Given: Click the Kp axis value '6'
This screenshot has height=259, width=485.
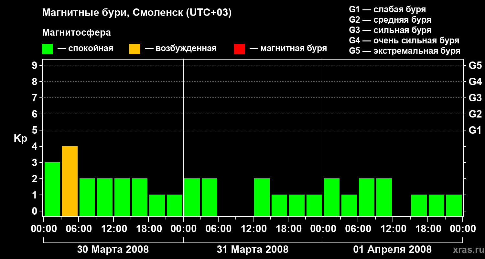Looking at the screenshot, I should tap(35, 114).
